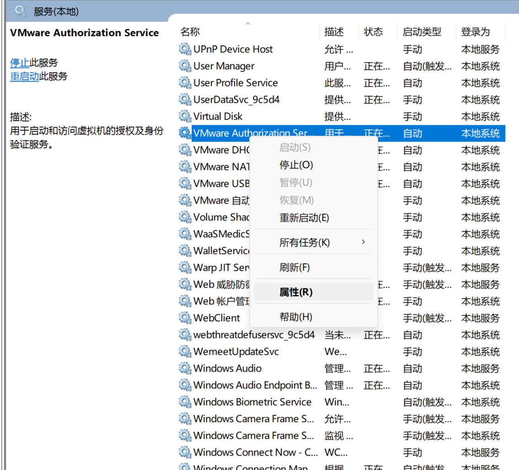Expand the 所有任务(K) submenu
Screen dimensions: 519x470
click(x=313, y=243)
